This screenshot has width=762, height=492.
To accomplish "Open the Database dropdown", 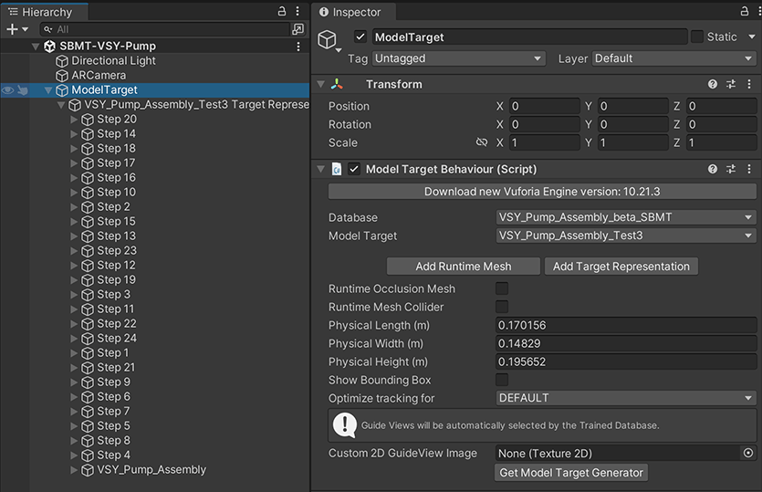I will pyautogui.click(x=626, y=217).
